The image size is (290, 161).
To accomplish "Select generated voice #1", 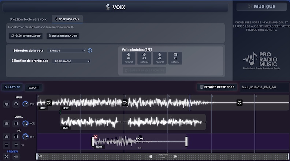I will point(175,58).
